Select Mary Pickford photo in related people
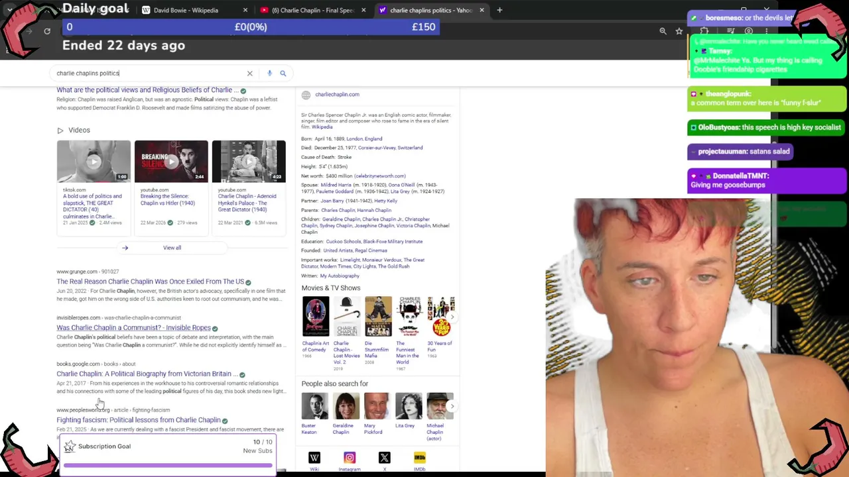Image resolution: width=849 pixels, height=477 pixels. point(377,406)
